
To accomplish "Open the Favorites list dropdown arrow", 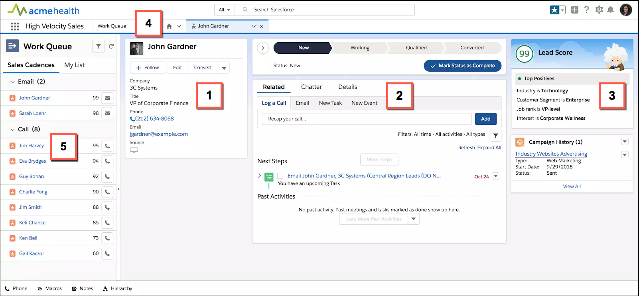I will [562, 10].
